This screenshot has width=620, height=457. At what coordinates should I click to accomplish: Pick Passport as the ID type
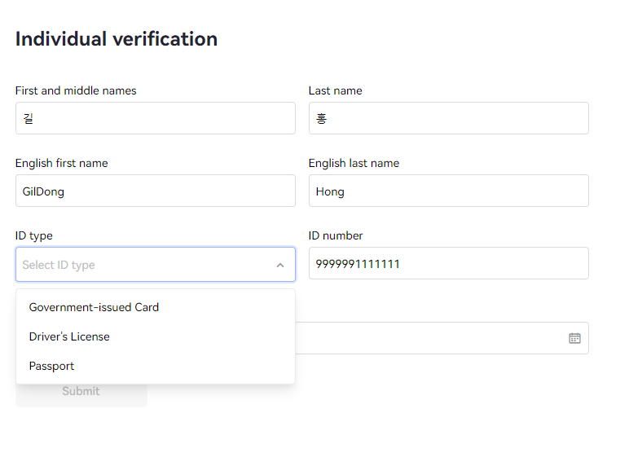156,366
